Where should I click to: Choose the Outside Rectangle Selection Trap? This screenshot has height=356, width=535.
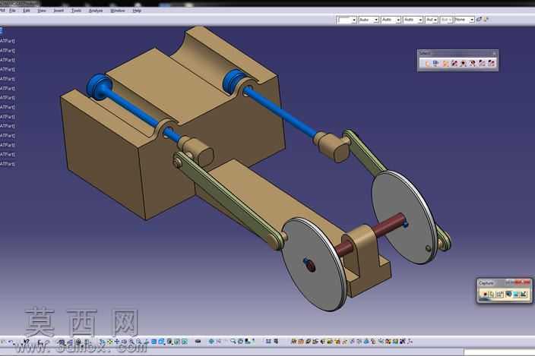[x=482, y=63]
